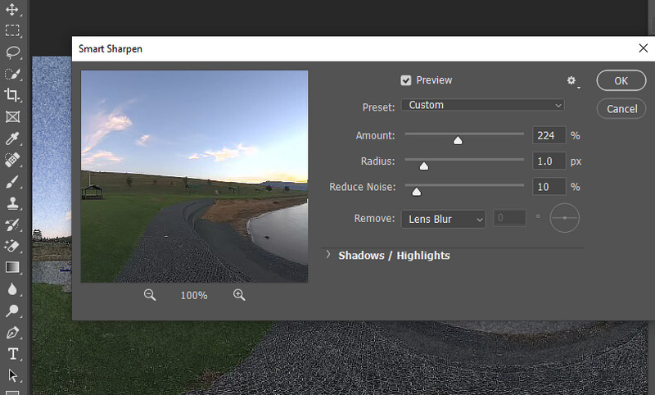Click the Radius value input field

[549, 161]
